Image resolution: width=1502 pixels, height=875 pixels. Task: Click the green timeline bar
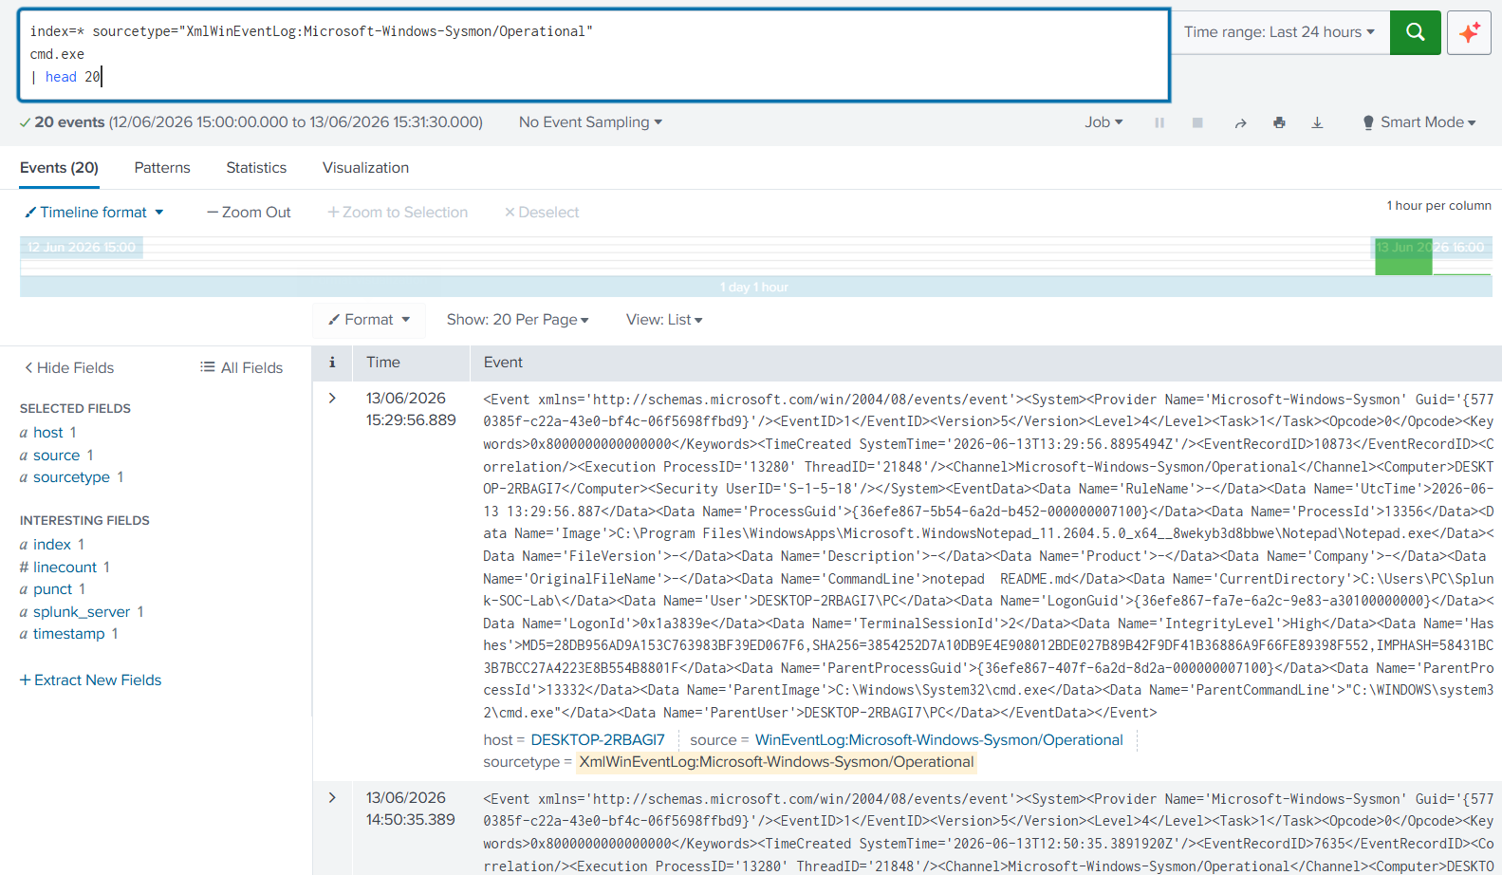1403,256
